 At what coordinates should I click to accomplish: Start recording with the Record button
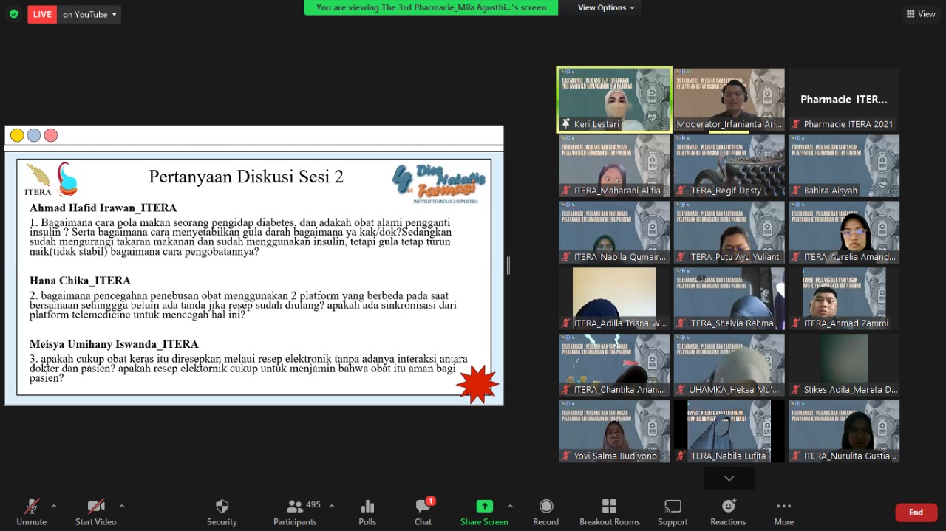[x=546, y=511]
